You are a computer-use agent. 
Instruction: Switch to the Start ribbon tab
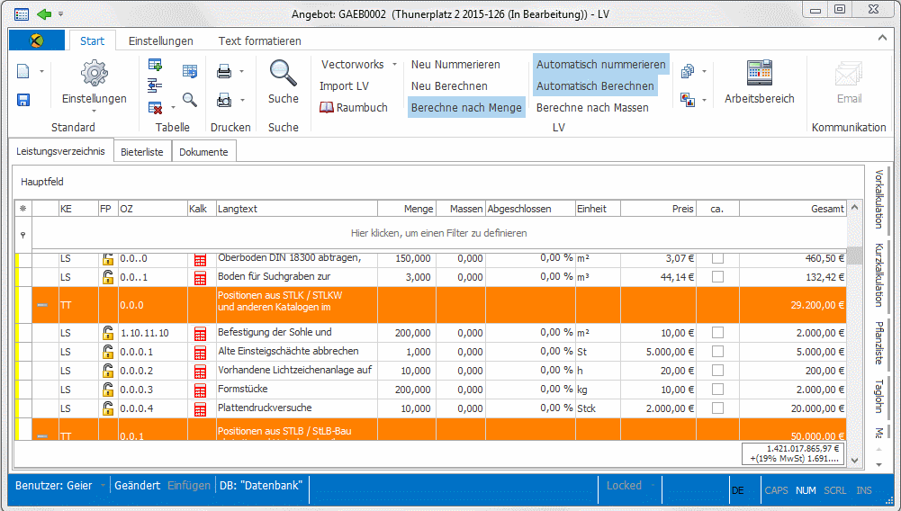click(92, 40)
